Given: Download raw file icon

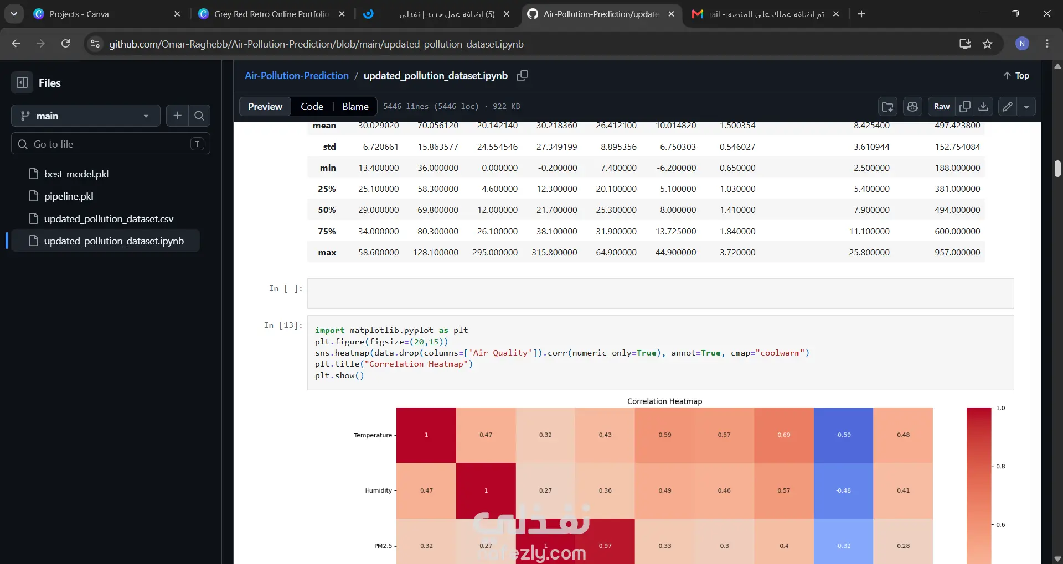Looking at the screenshot, I should pyautogui.click(x=983, y=107).
